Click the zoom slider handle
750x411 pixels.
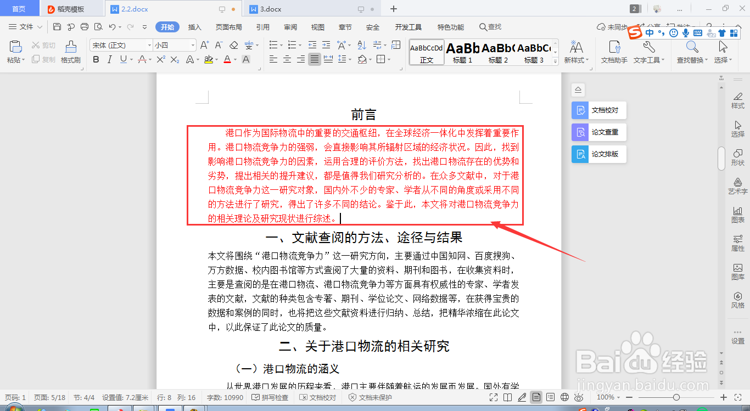(x=676, y=397)
